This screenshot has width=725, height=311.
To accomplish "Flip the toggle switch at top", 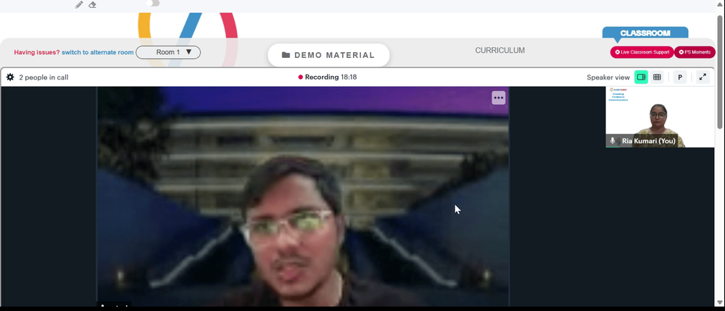I will pos(153,3).
